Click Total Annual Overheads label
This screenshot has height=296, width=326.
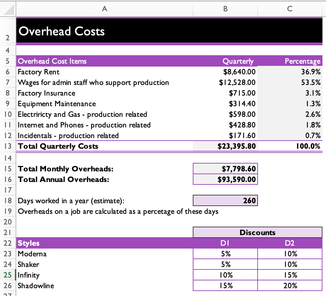[x=105, y=179]
